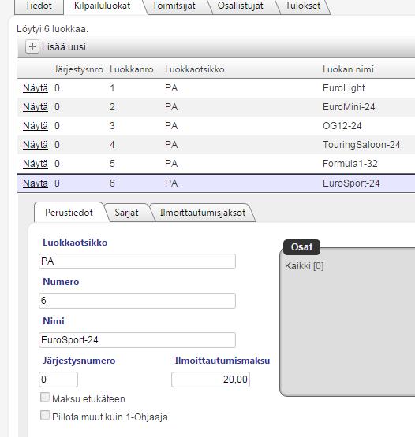The height and width of the screenshot is (437, 415).
Task: Open Formula1-32 class with Näytä link
Action: coord(36,164)
